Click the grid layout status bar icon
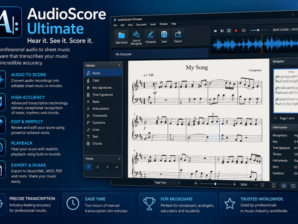Image resolution: width=298 pixels, height=224 pixels. (284, 186)
